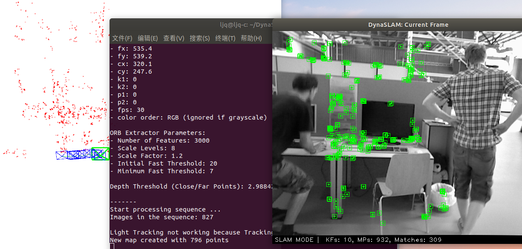Click the 'Depth Threshold (Close/Far Points)' line

pyautogui.click(x=191, y=186)
